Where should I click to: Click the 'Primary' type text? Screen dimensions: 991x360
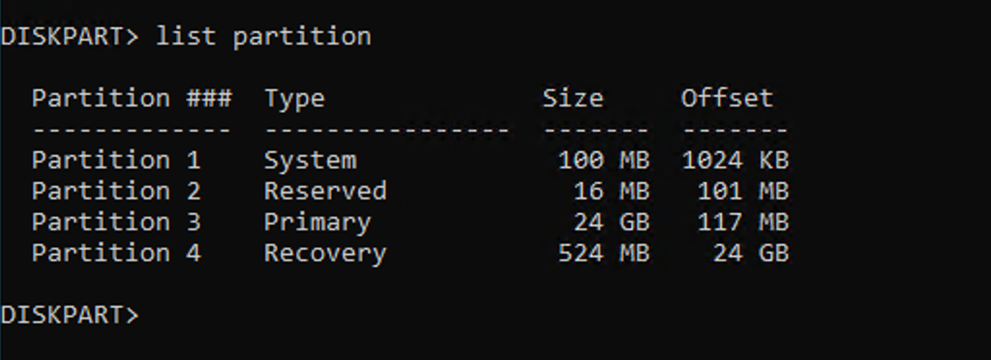(317, 223)
